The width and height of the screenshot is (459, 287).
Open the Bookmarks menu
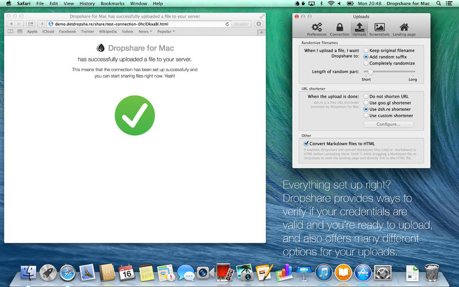tap(112, 3)
